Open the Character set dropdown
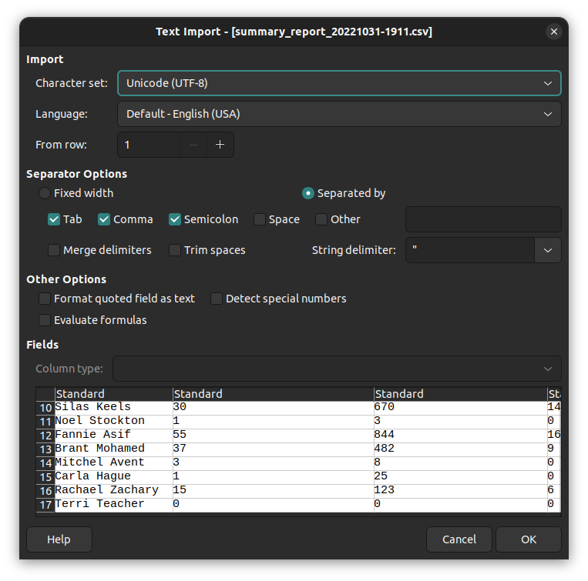This screenshot has width=588, height=581. [339, 83]
